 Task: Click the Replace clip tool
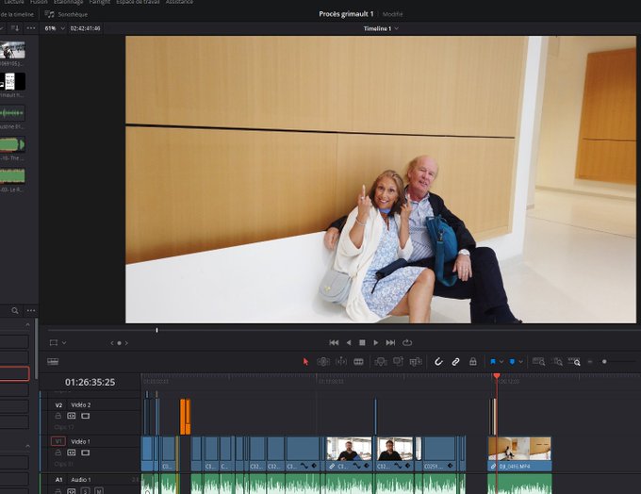(x=416, y=362)
